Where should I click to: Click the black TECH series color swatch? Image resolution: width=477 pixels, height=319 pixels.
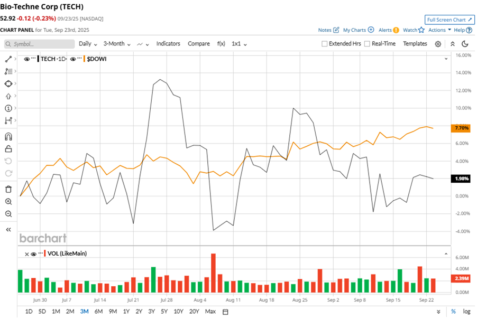(x=38, y=59)
